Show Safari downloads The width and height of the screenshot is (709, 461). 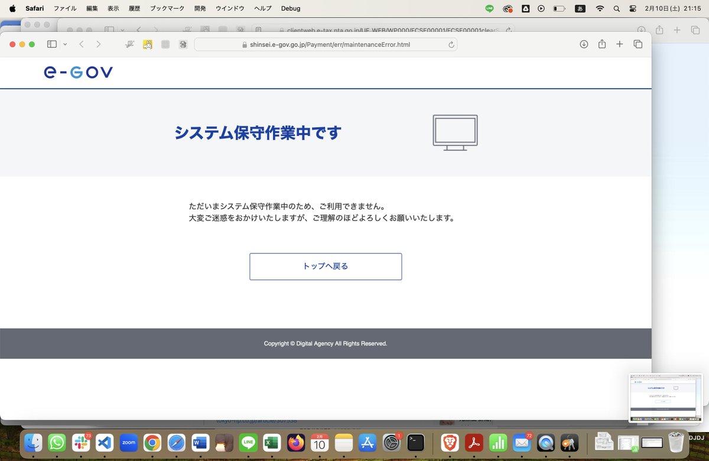pos(584,44)
